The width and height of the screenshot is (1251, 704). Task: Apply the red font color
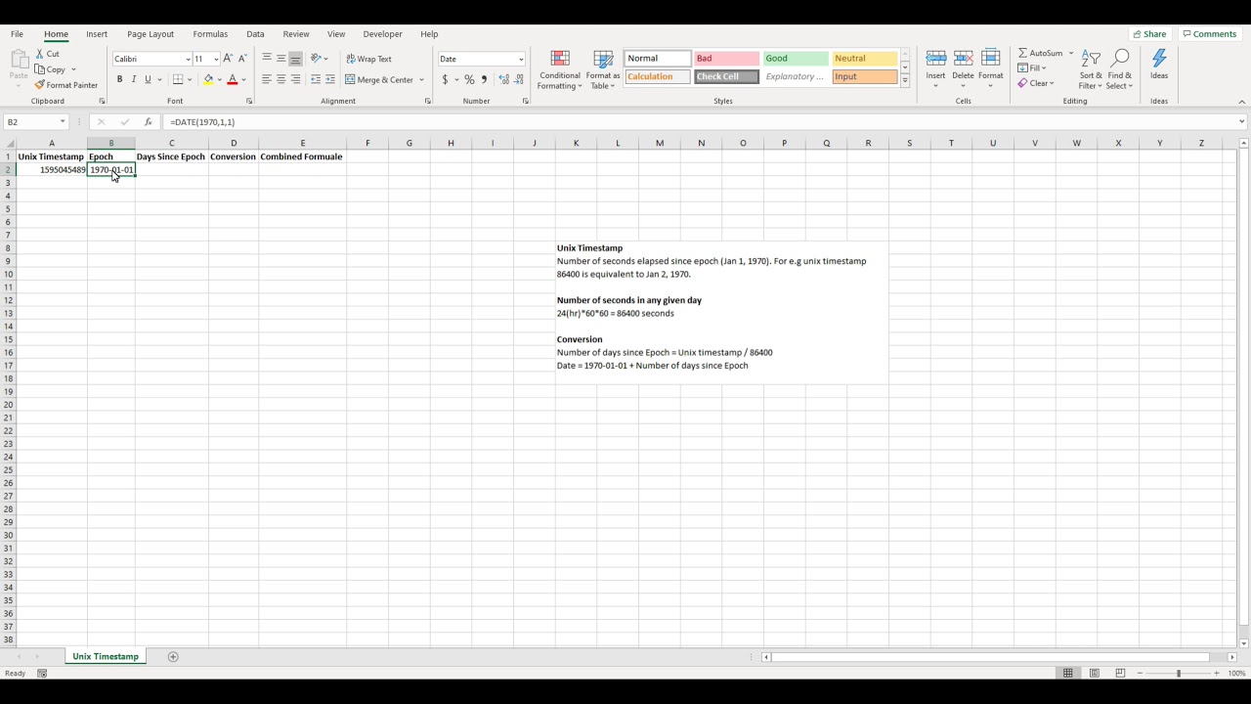tap(233, 79)
